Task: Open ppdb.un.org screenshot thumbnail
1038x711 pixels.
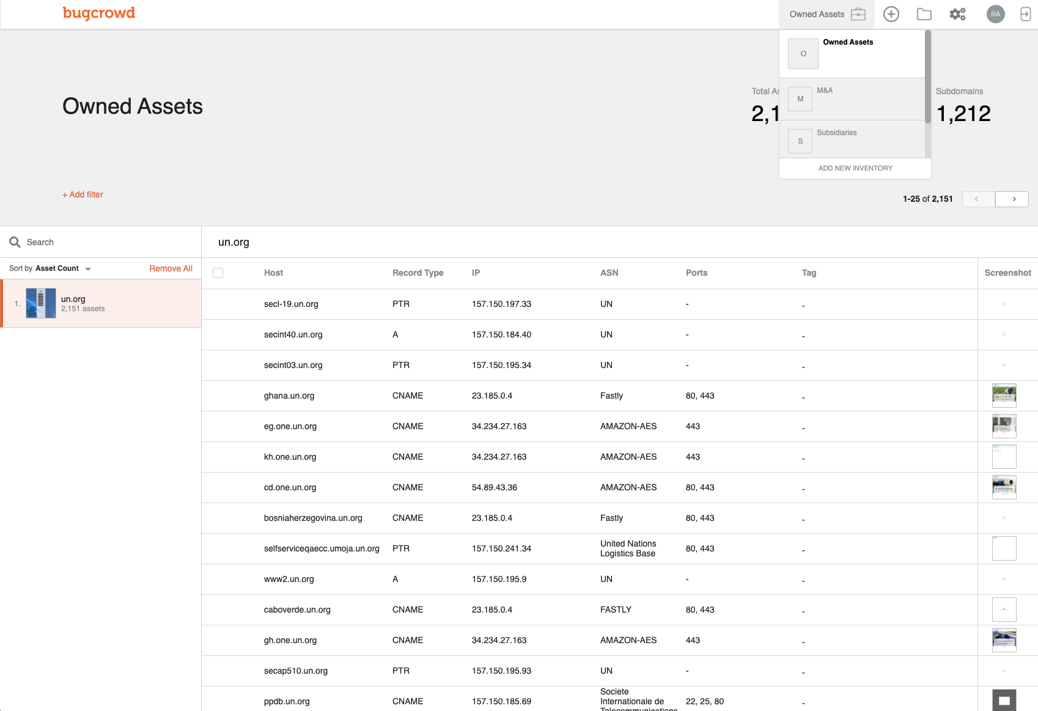Action: (1004, 700)
